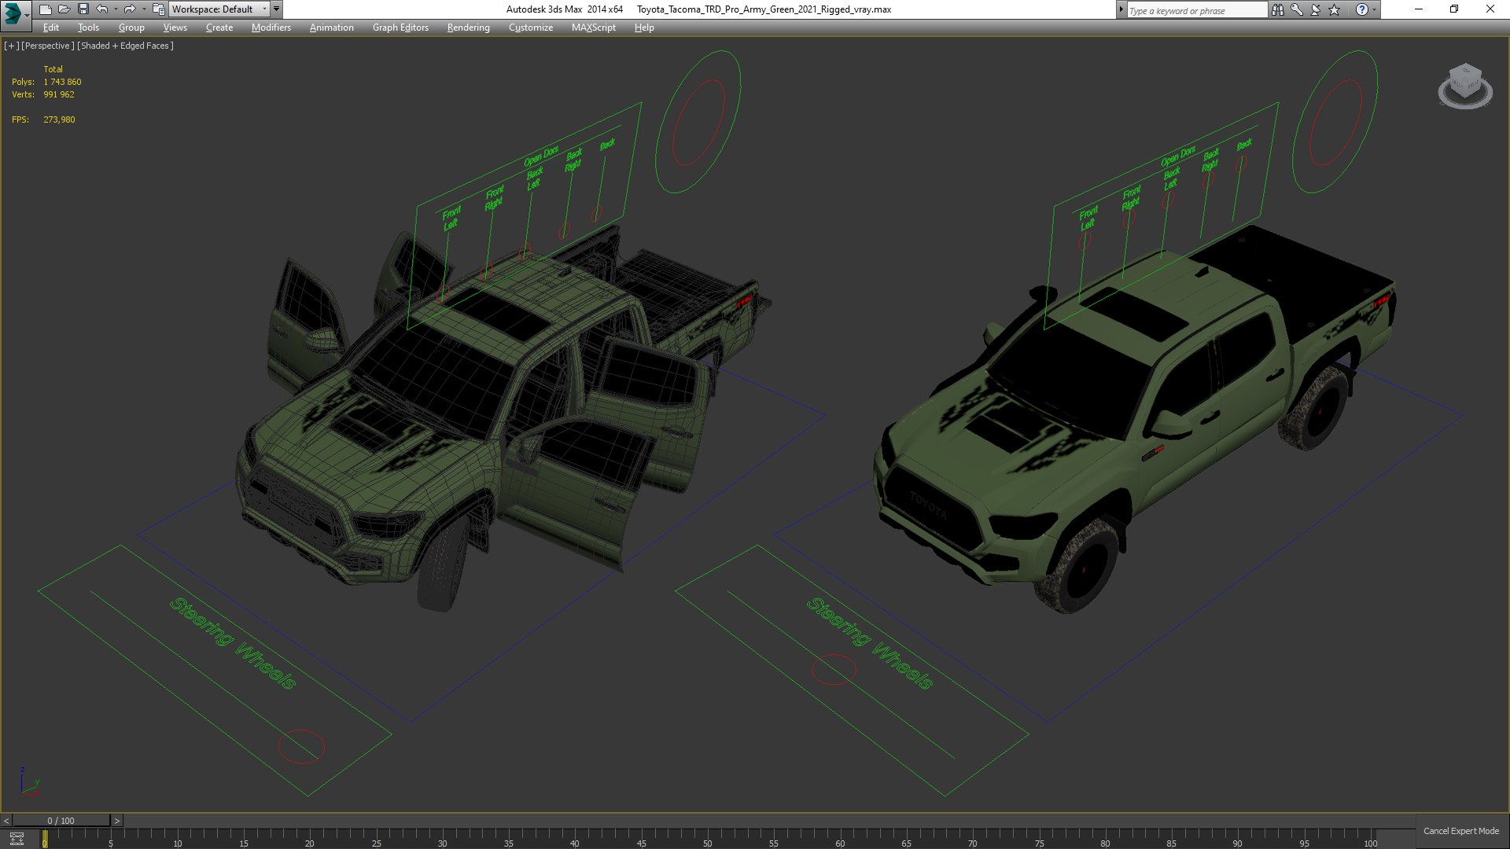Open the Customize menu
Viewport: 1510px width, 849px height.
(531, 28)
